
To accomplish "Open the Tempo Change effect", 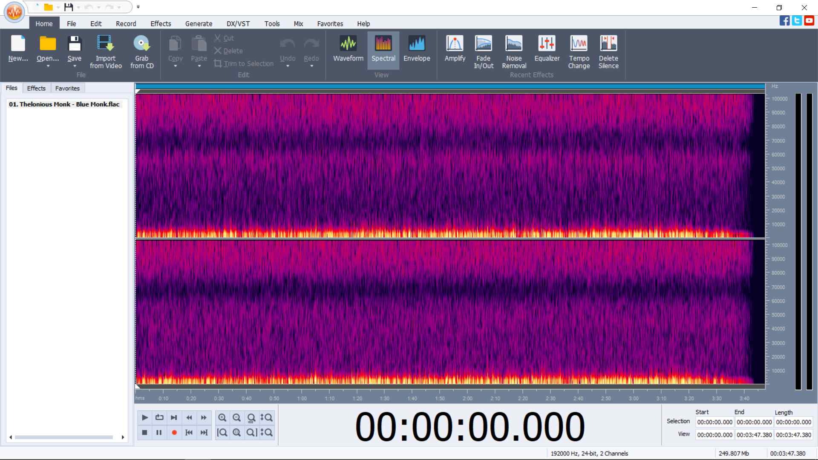I will (x=579, y=52).
